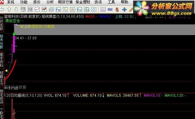Switch to 超赢主力 side tab
Viewport: 195px width, 119px height.
pos(2,78)
